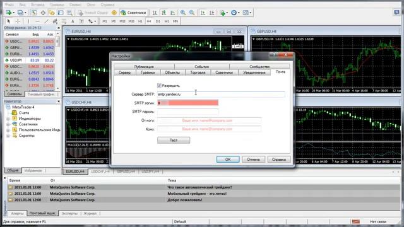Switch chart to candlestick type

pos(163,13)
